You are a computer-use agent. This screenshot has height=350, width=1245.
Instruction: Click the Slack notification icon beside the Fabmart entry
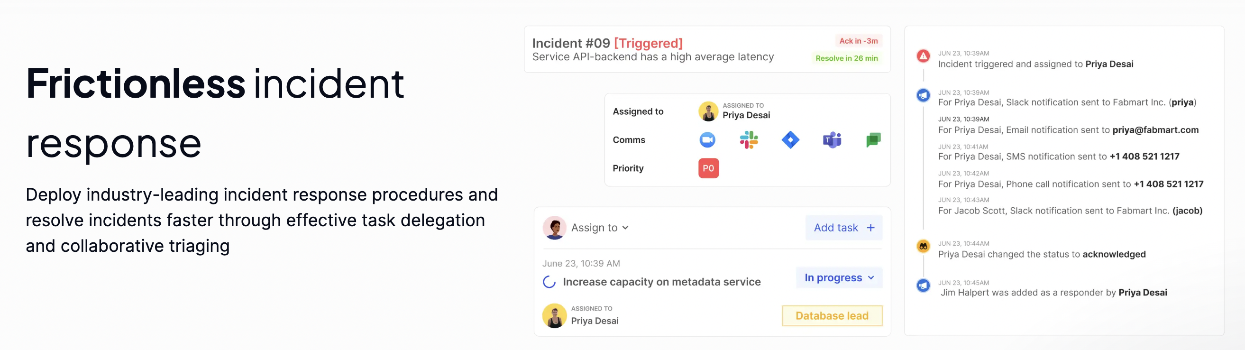tap(923, 95)
